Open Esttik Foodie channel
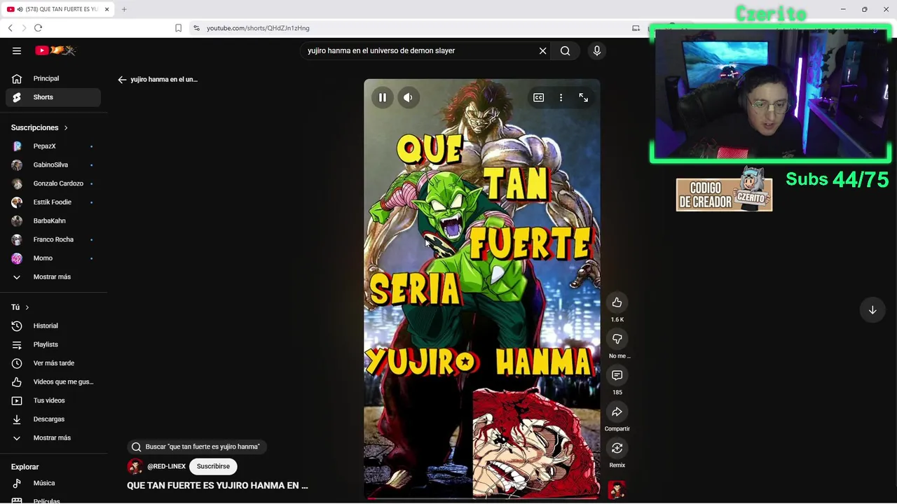The image size is (897, 504). (53, 202)
